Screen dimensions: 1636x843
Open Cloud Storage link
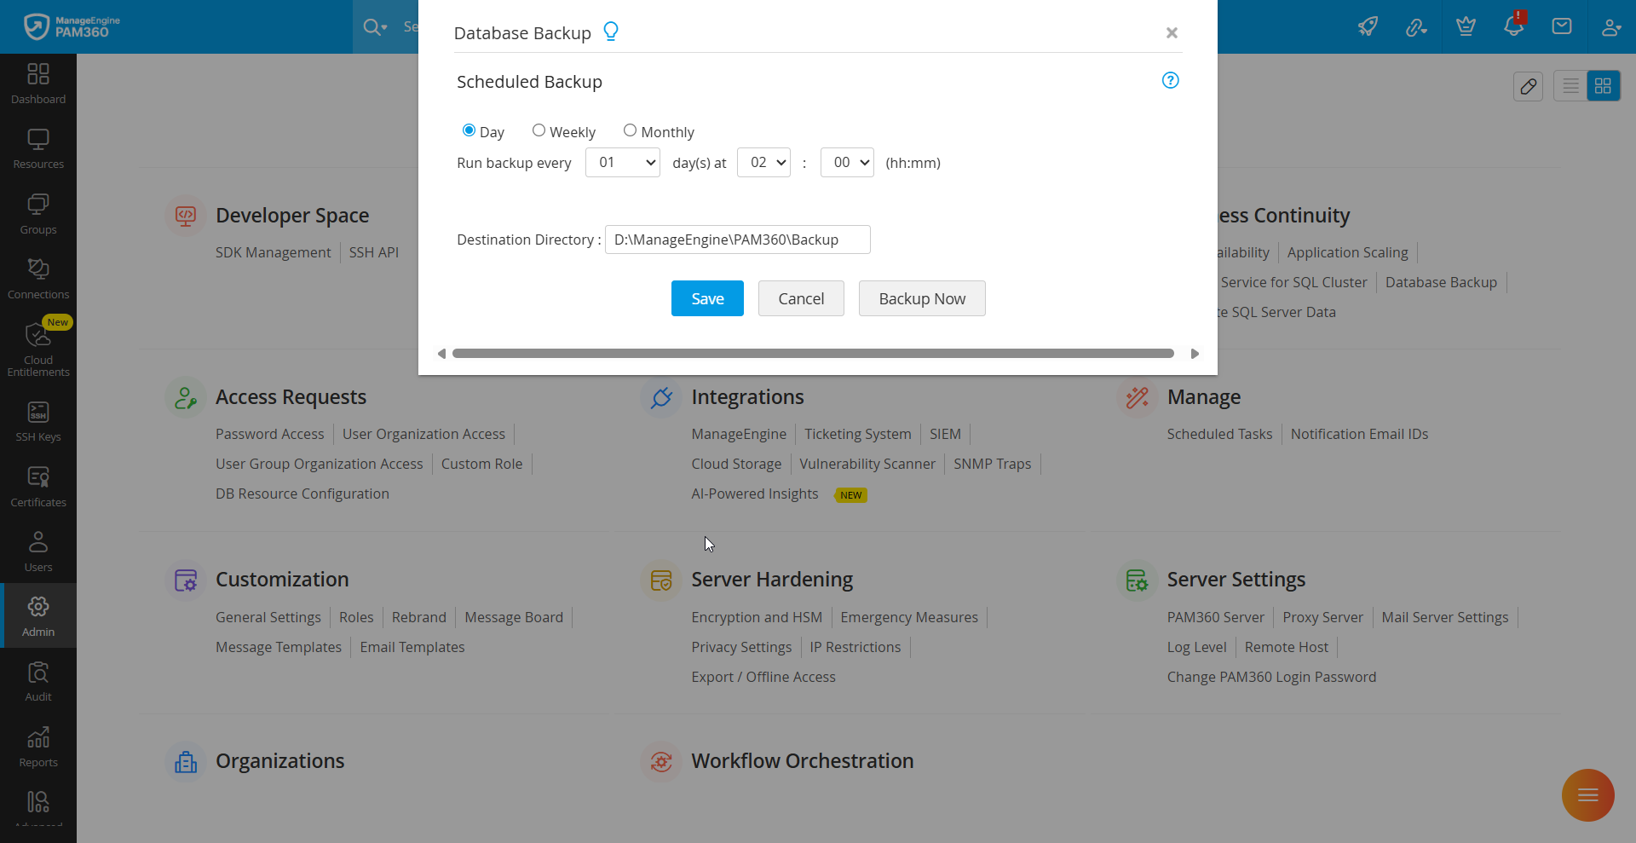tap(736, 464)
